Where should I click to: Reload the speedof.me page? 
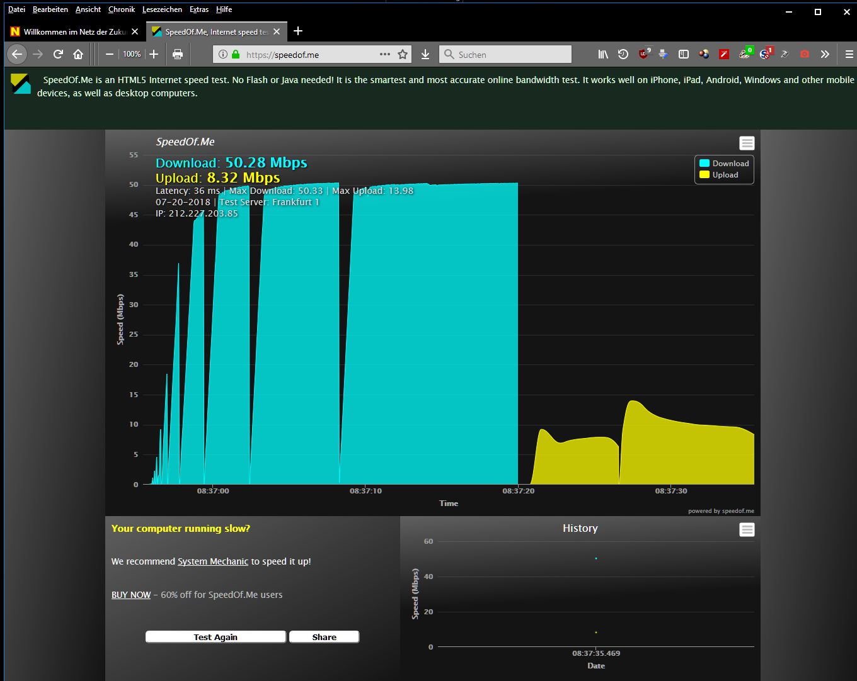pos(58,54)
